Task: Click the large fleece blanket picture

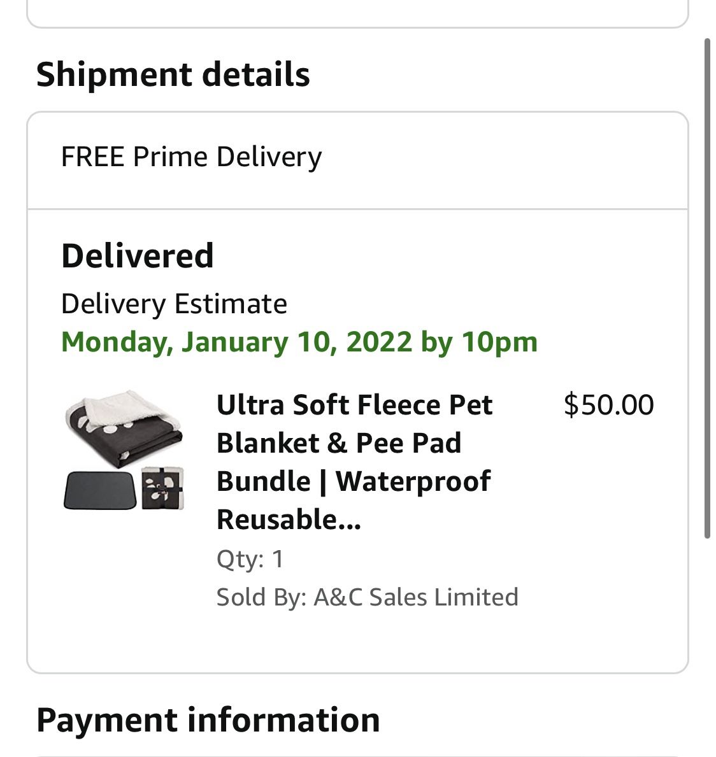Action: (124, 427)
